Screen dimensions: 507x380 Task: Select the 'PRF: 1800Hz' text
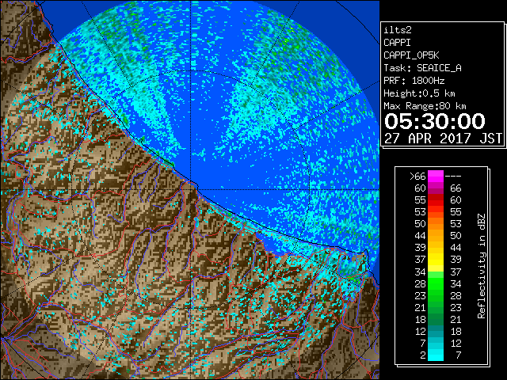[414, 81]
